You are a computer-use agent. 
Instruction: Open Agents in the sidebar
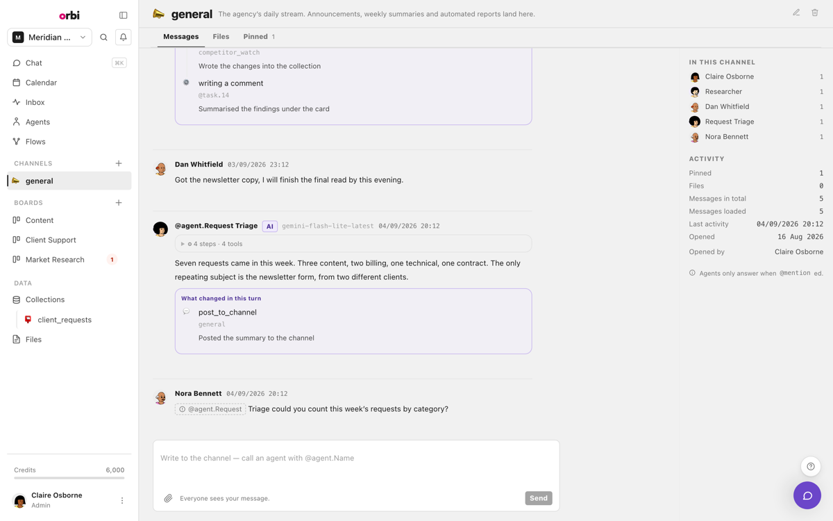click(69, 122)
